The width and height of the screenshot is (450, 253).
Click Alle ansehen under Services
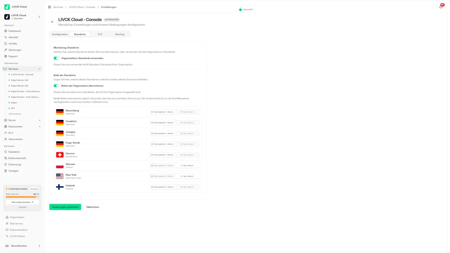tap(15, 114)
